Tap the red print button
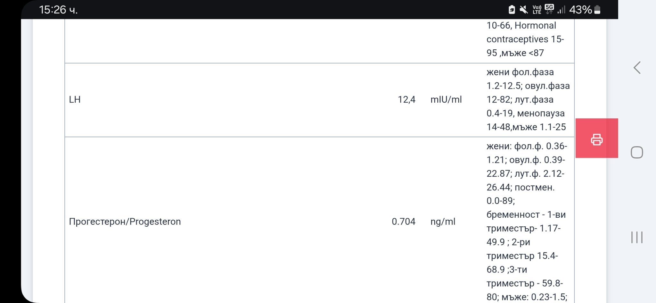 tap(596, 139)
